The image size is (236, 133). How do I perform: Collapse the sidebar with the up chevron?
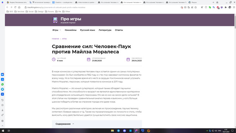click(x=3, y=126)
